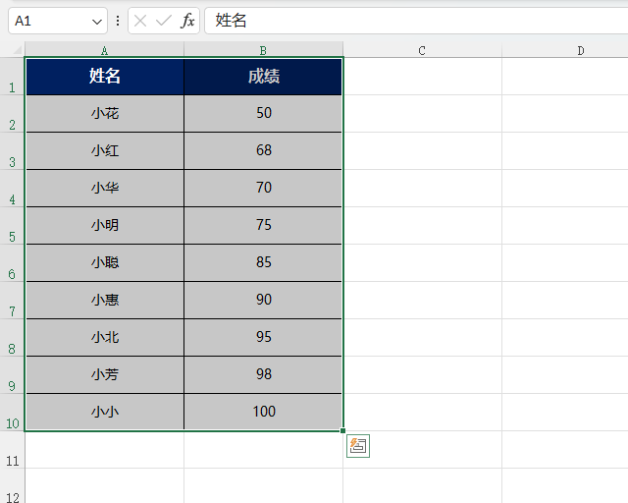Select column C header

pos(422,50)
